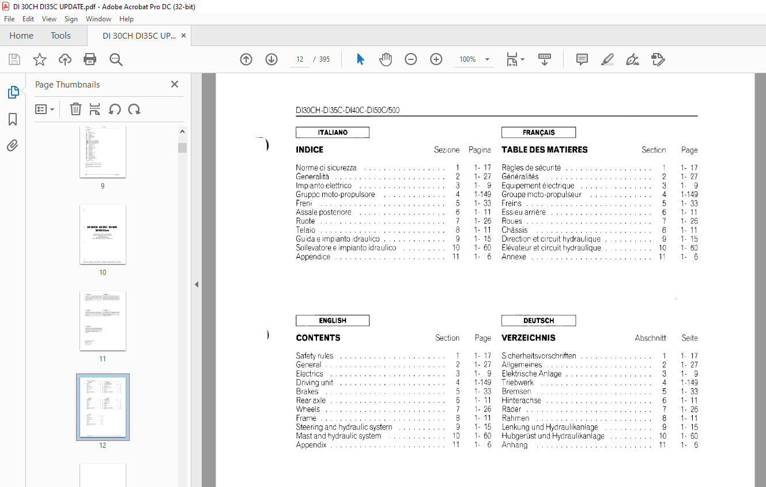Open the File menu

point(9,19)
